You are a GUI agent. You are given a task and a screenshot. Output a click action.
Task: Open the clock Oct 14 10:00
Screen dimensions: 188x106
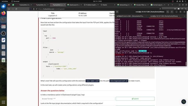click(x=97, y=1)
